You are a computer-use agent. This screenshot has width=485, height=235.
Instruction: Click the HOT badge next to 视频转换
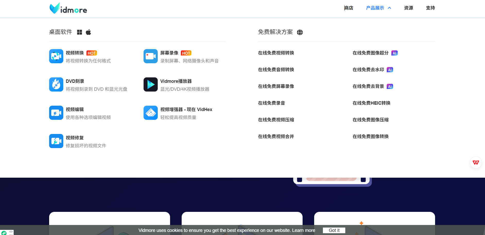click(92, 53)
